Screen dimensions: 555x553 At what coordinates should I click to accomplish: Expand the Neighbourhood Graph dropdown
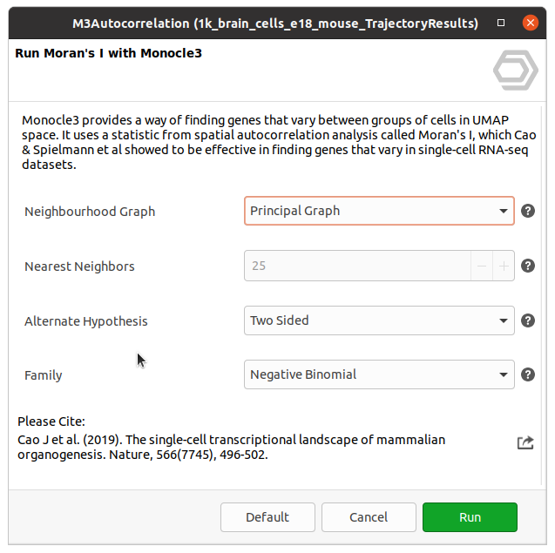pyautogui.click(x=379, y=211)
